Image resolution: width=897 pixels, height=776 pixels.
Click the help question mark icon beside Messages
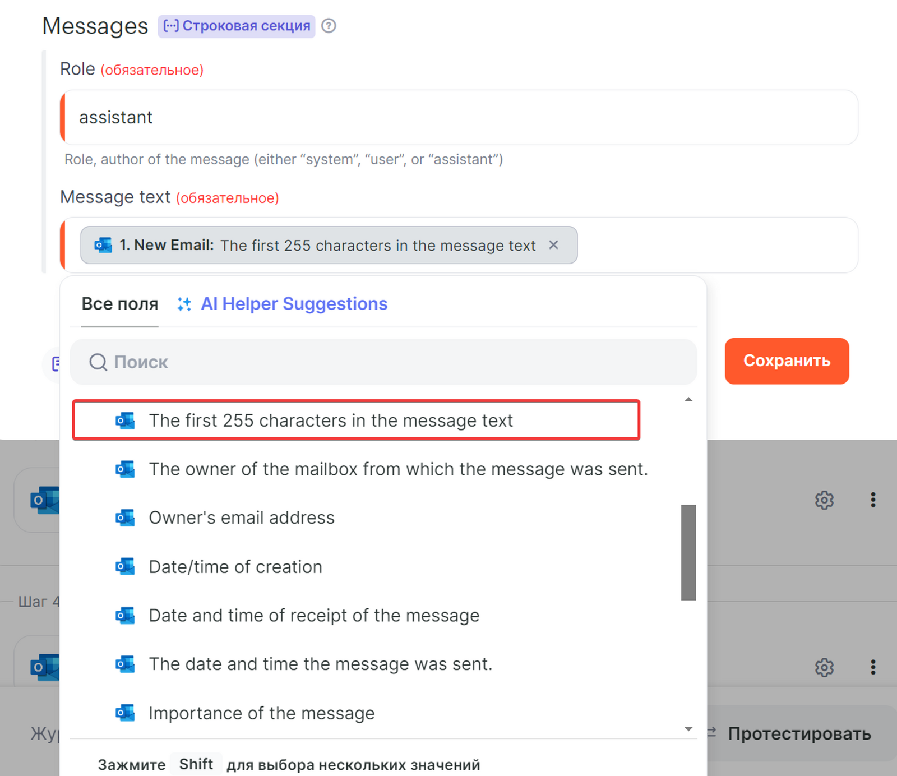[x=329, y=26]
